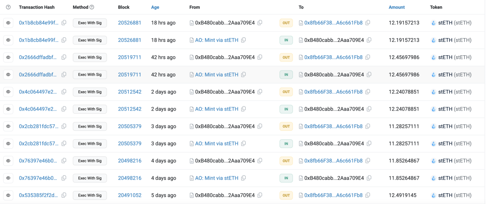Open block 20526881 link in first row
Screen dimensions: 486x204
(130, 23)
